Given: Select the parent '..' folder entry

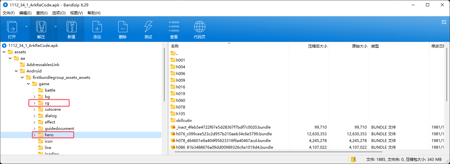Looking at the screenshot, I should [x=174, y=53].
